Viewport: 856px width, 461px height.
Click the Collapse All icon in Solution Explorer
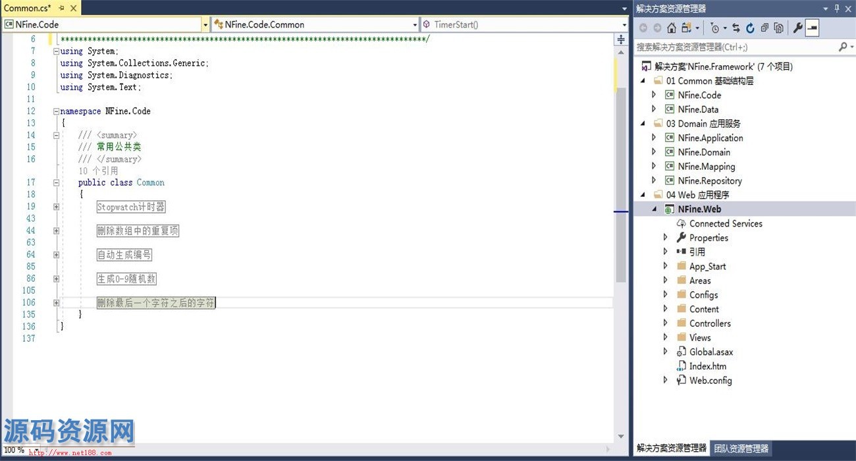click(764, 28)
